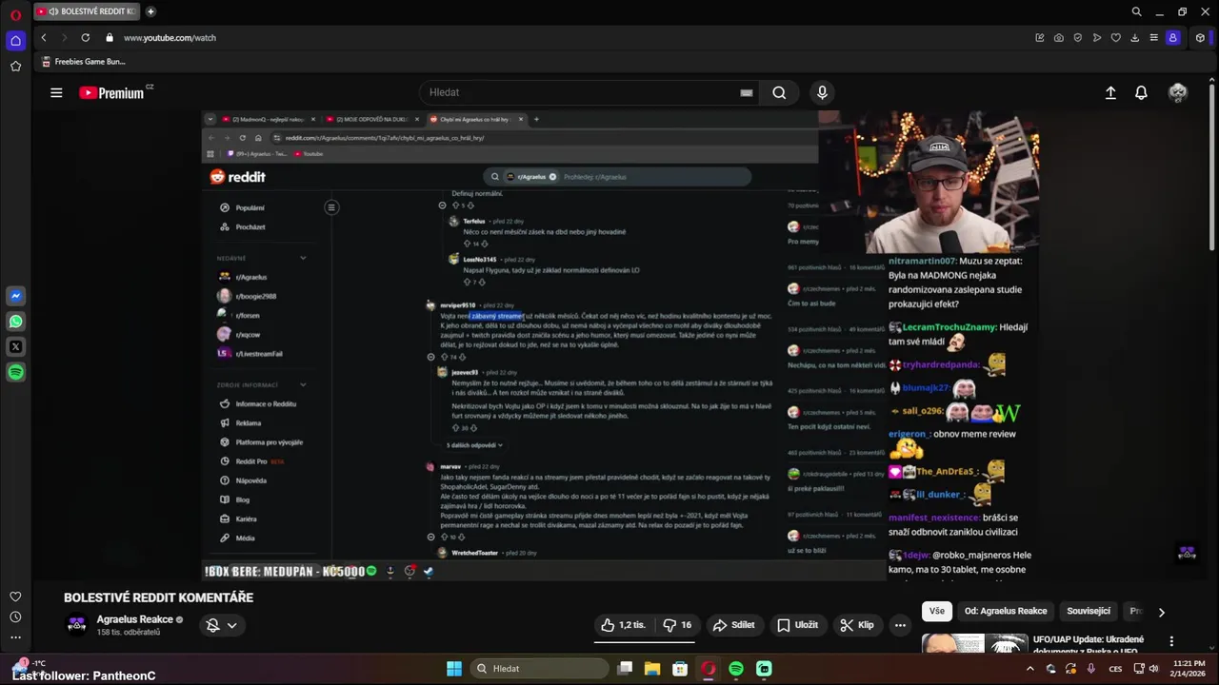Open subscription notification bell dropdown

(x=222, y=625)
